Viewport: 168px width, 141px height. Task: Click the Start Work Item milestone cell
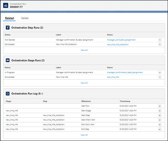(88, 120)
